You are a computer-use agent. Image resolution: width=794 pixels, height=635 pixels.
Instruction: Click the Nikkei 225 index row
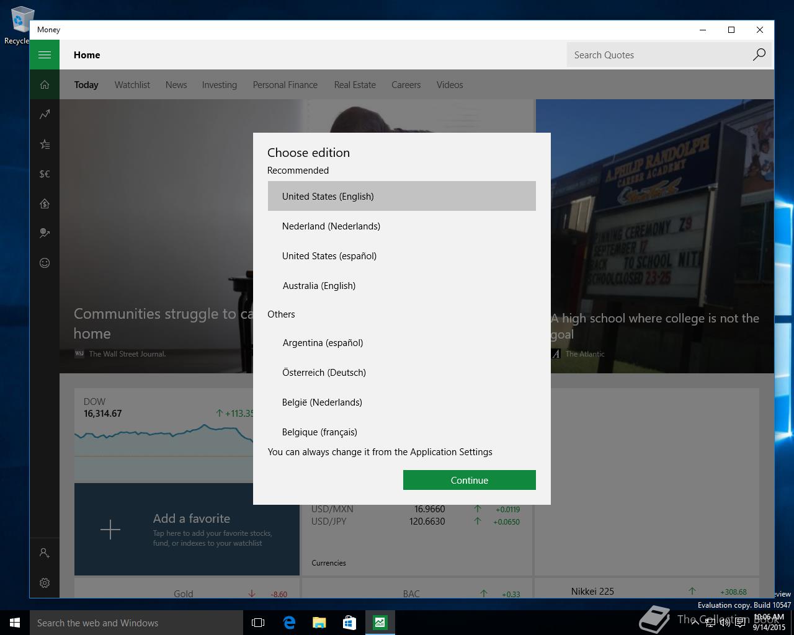659,591
